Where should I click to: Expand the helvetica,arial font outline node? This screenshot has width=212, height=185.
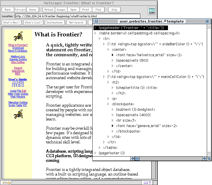point(113,55)
